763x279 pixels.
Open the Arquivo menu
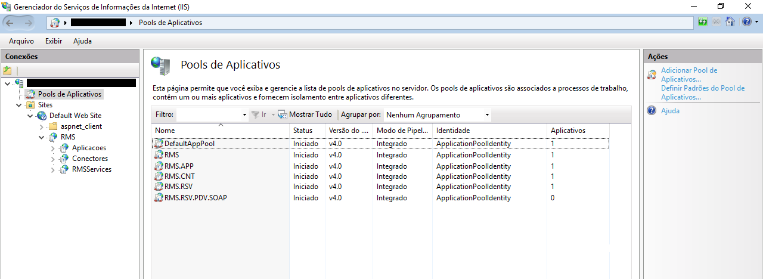(21, 41)
